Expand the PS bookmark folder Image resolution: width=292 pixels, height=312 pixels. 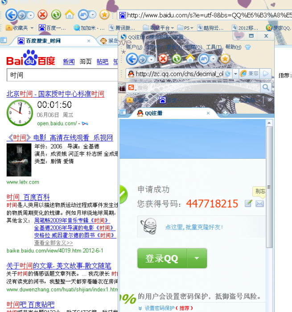pyautogui.click(x=185, y=28)
